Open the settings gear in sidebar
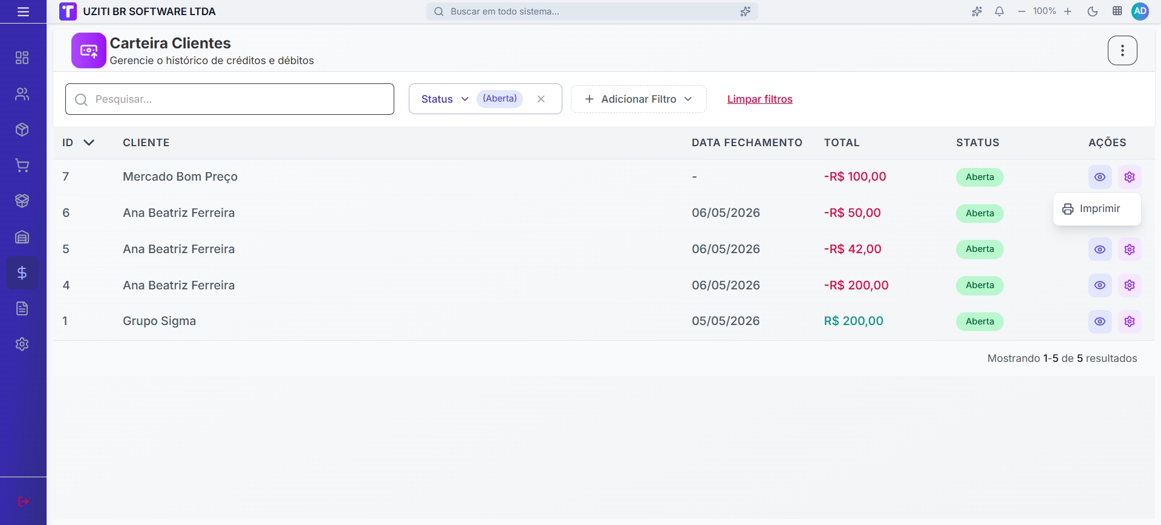Screen dimensions: 1161x525 click(x=22, y=344)
